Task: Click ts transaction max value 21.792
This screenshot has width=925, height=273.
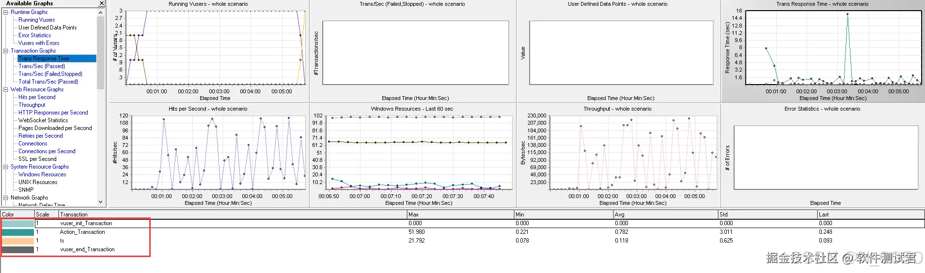Action: point(416,241)
